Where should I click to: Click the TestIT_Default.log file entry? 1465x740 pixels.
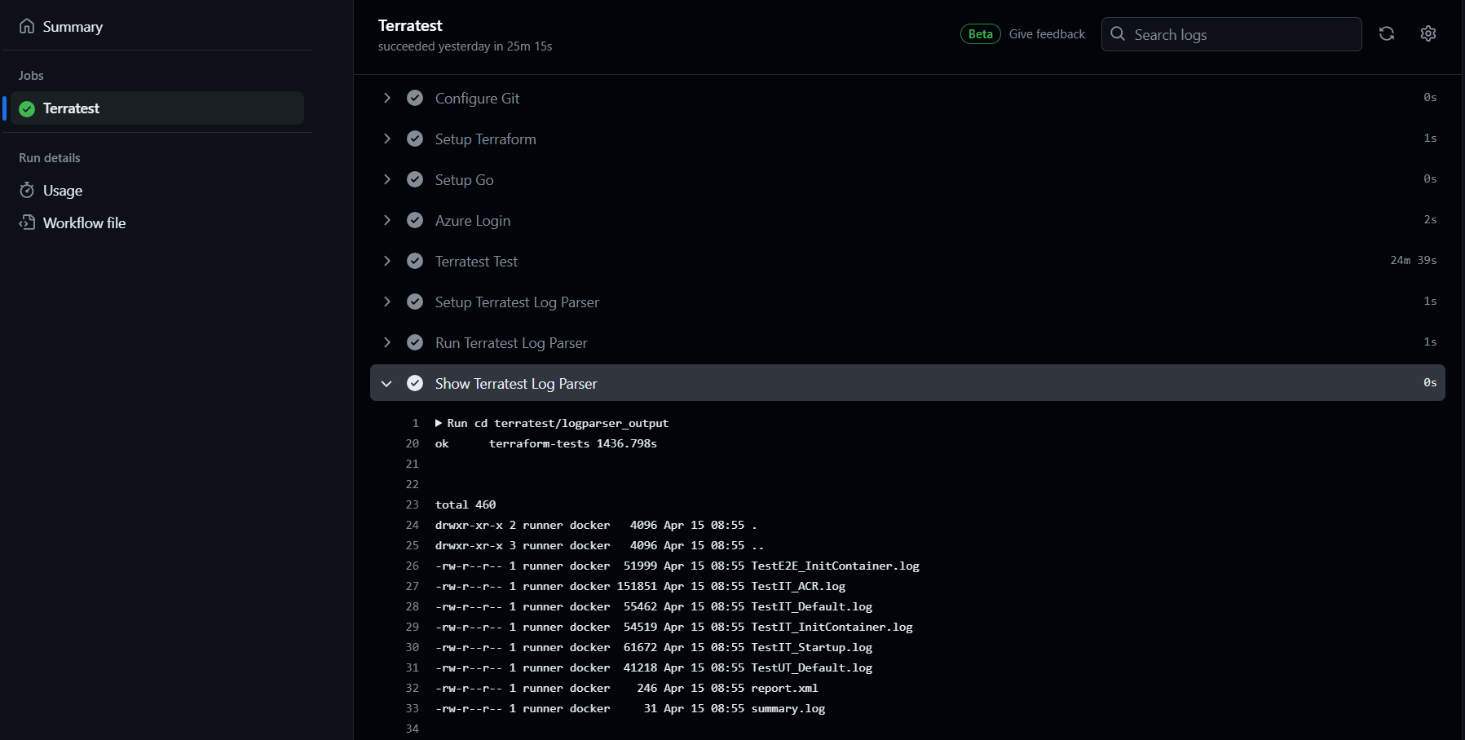tap(811, 606)
